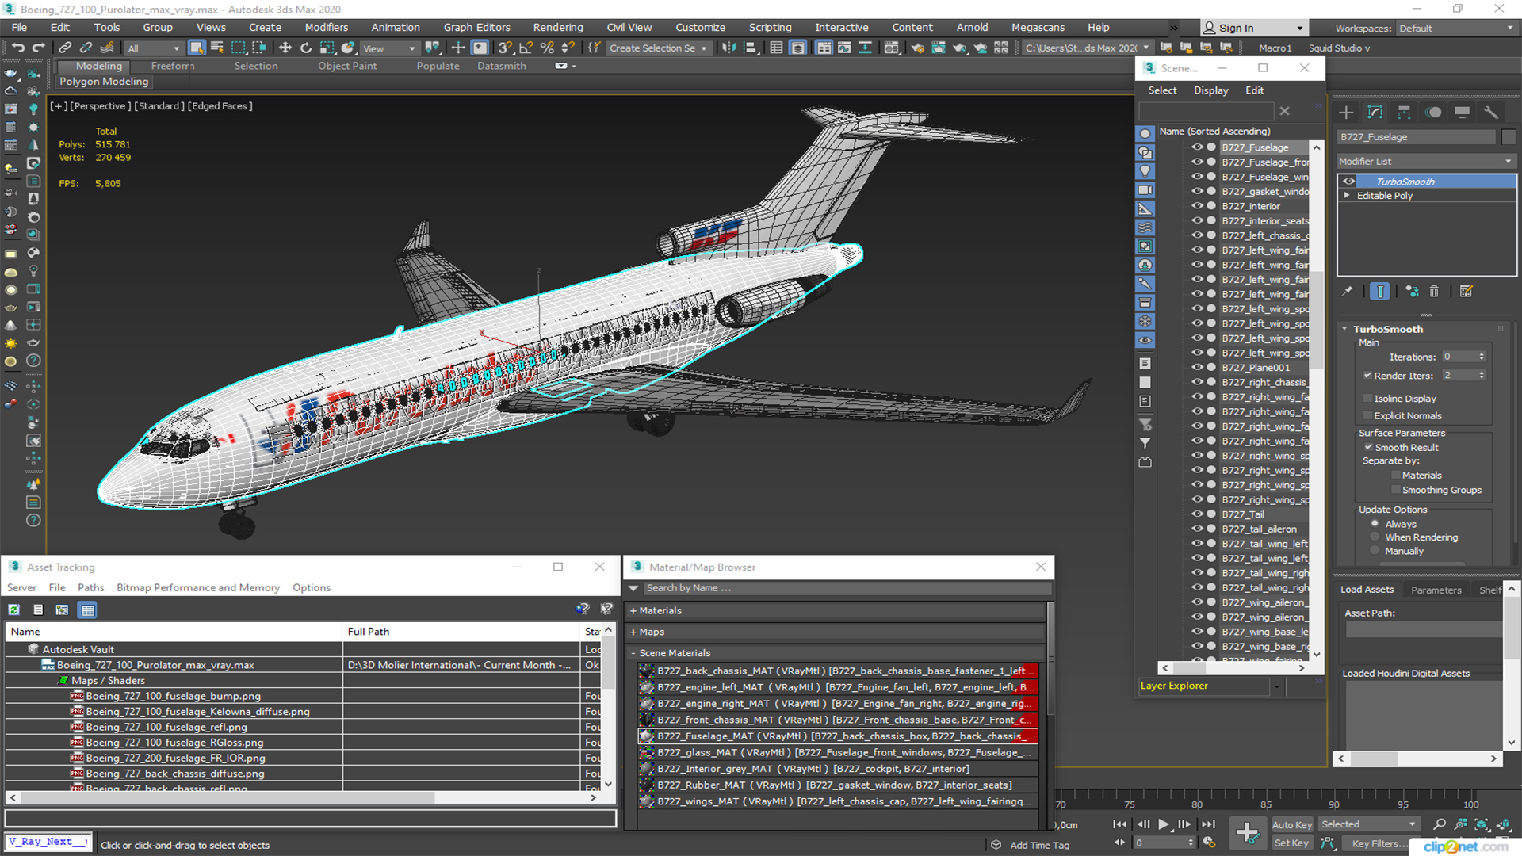Open the Select by Name tool

pos(217,48)
